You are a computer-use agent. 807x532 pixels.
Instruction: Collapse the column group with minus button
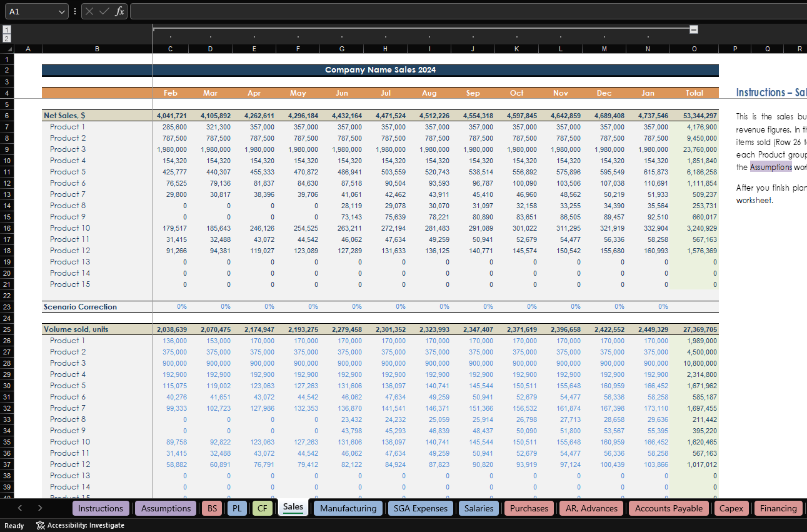(694, 29)
